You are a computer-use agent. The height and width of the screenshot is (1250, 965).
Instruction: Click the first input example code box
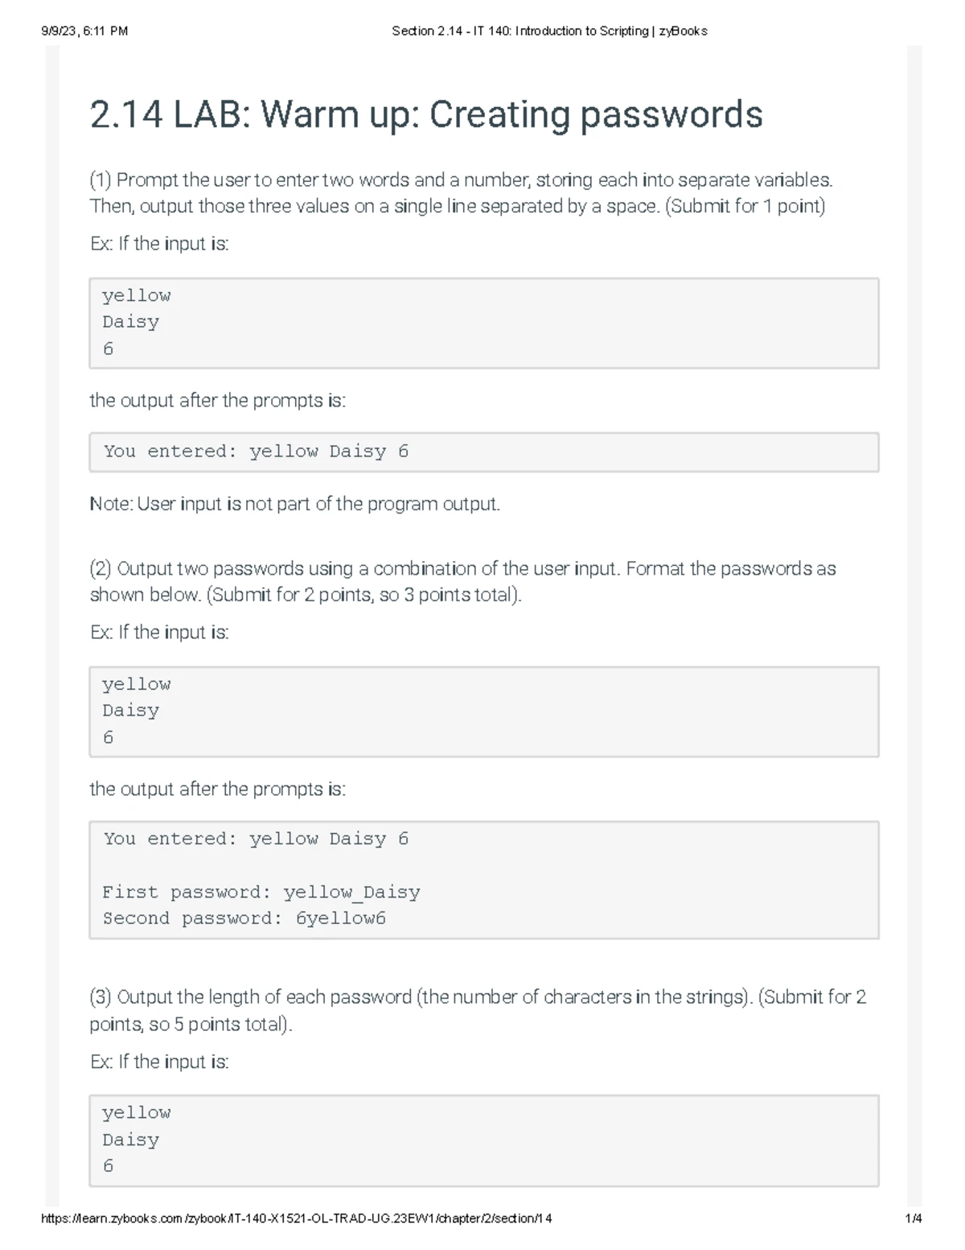point(483,323)
